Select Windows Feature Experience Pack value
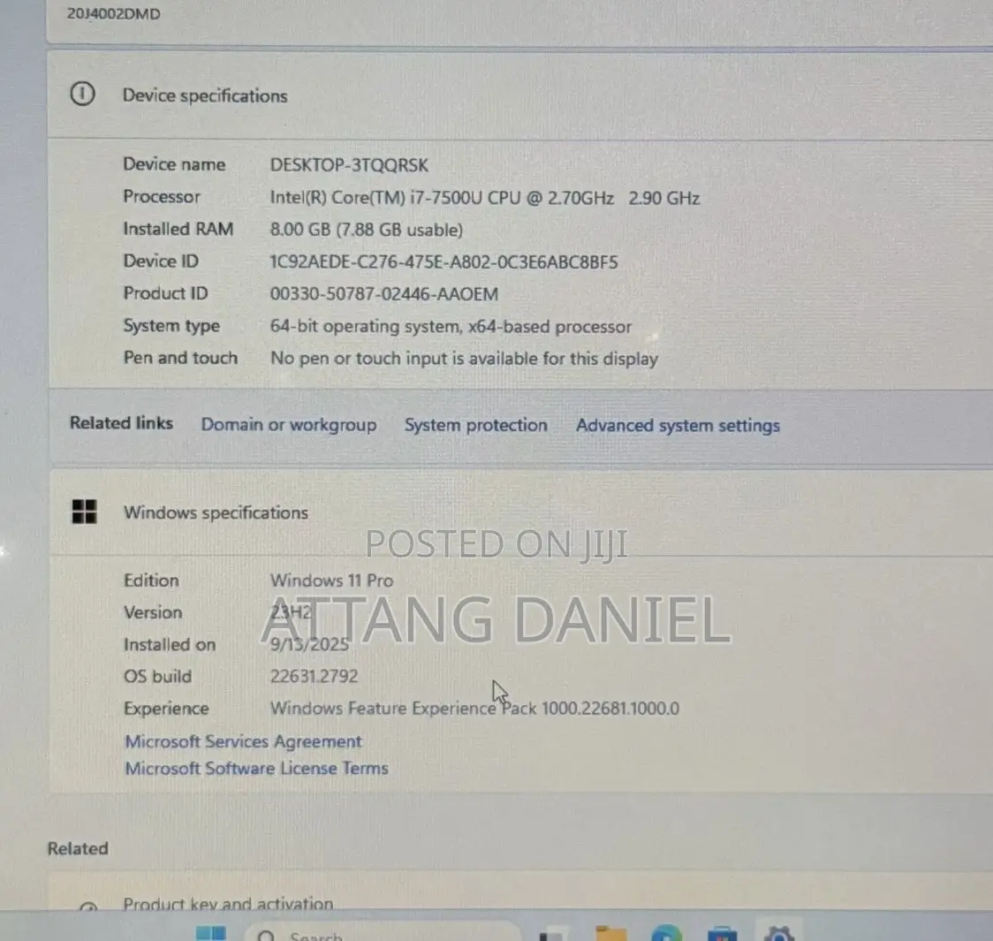The image size is (993, 941). (474, 708)
